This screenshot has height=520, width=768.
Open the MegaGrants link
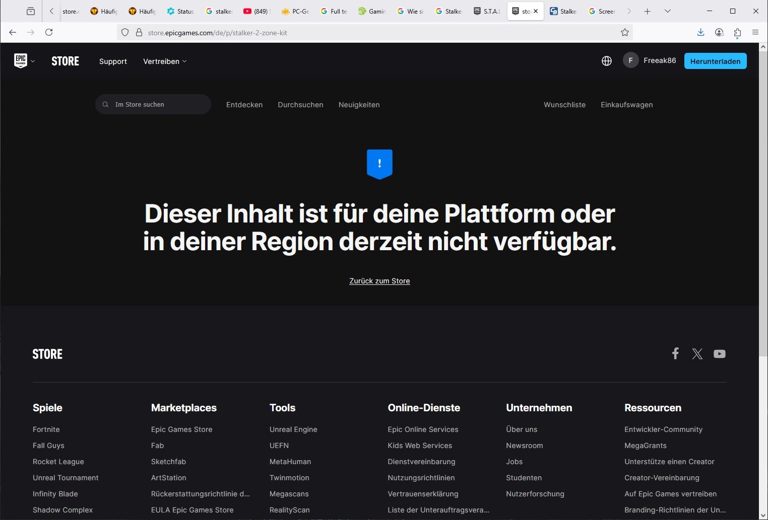646,445
